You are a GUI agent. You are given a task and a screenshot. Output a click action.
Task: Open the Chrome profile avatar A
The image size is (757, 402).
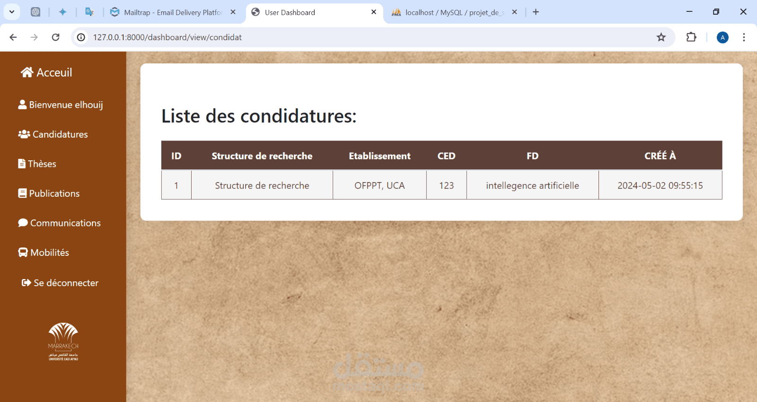[722, 37]
